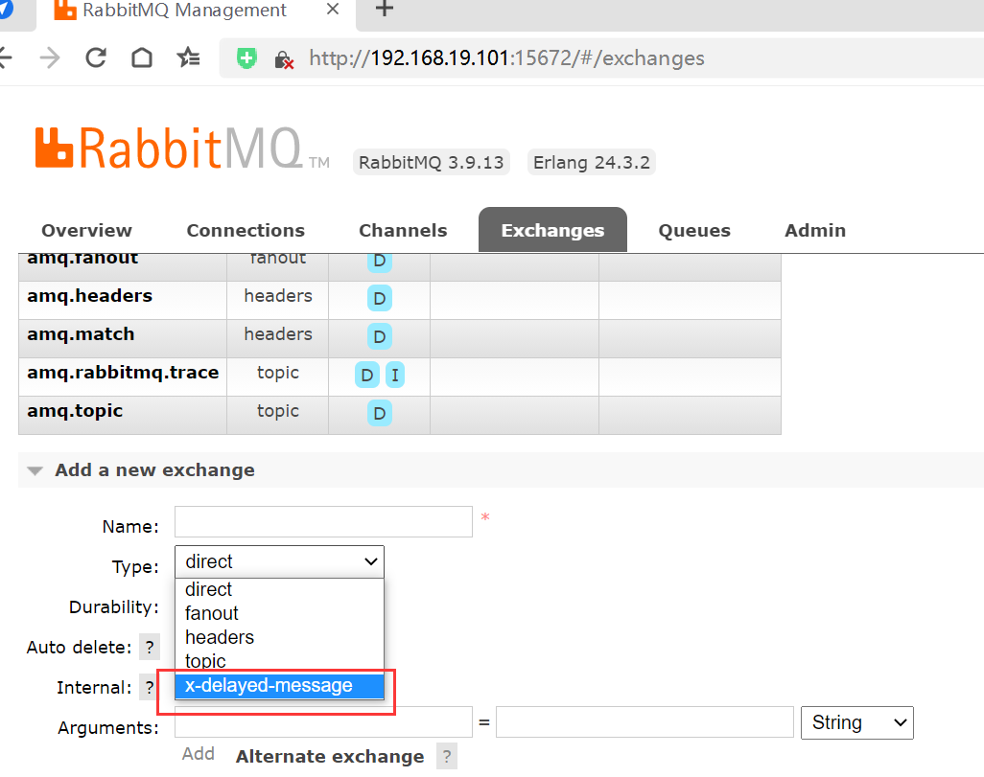Viewport: 984px width, 777px height.
Task: Select the Exchanges tab
Action: [x=552, y=230]
